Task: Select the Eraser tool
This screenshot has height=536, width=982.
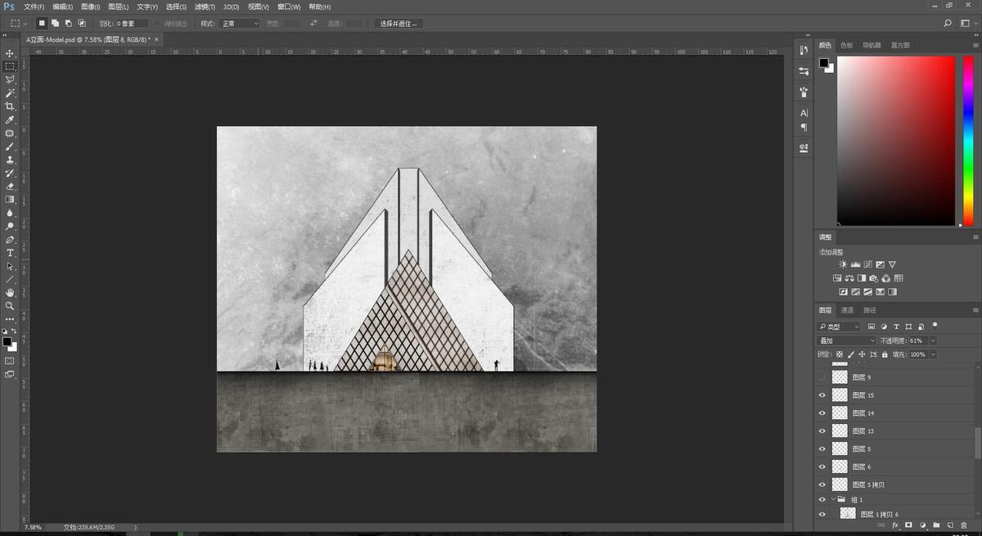Action: pos(10,186)
